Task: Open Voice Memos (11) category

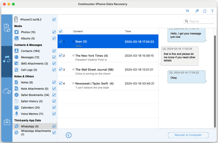Action: [32, 114]
